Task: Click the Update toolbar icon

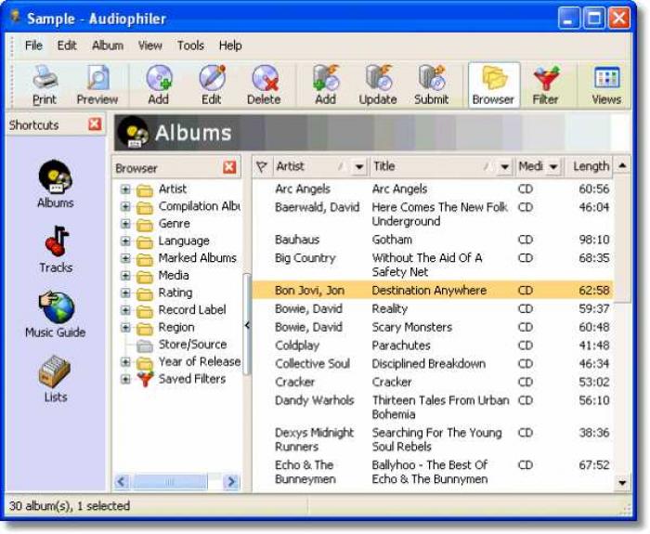Action: [x=378, y=85]
